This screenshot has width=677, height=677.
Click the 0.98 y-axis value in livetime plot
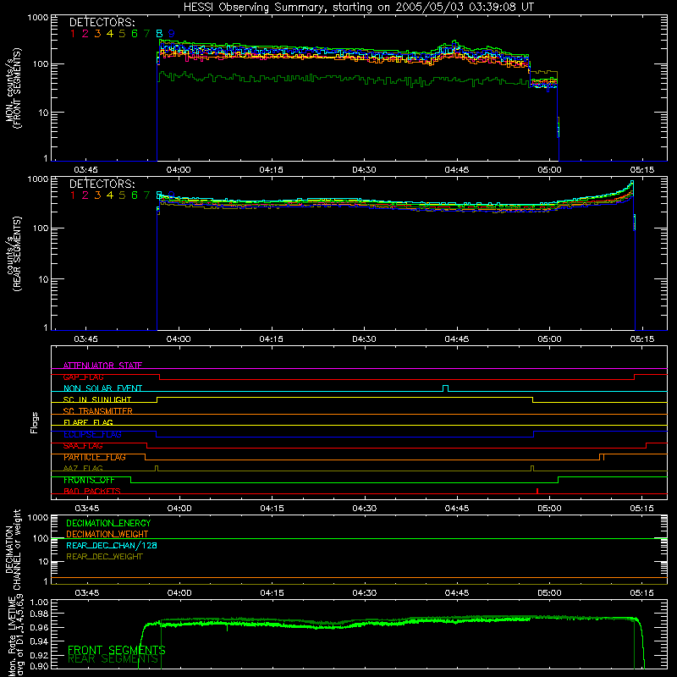(x=39, y=614)
